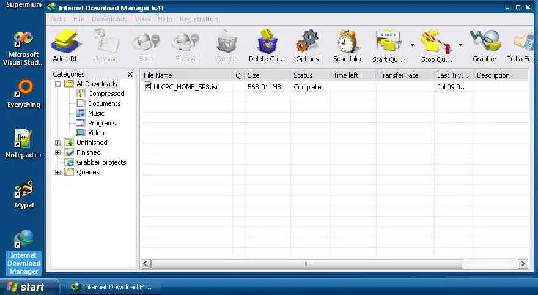The height and width of the screenshot is (295, 538).
Task: Select the ULCPC_HOME_SP3.iso download row
Action: (x=334, y=87)
